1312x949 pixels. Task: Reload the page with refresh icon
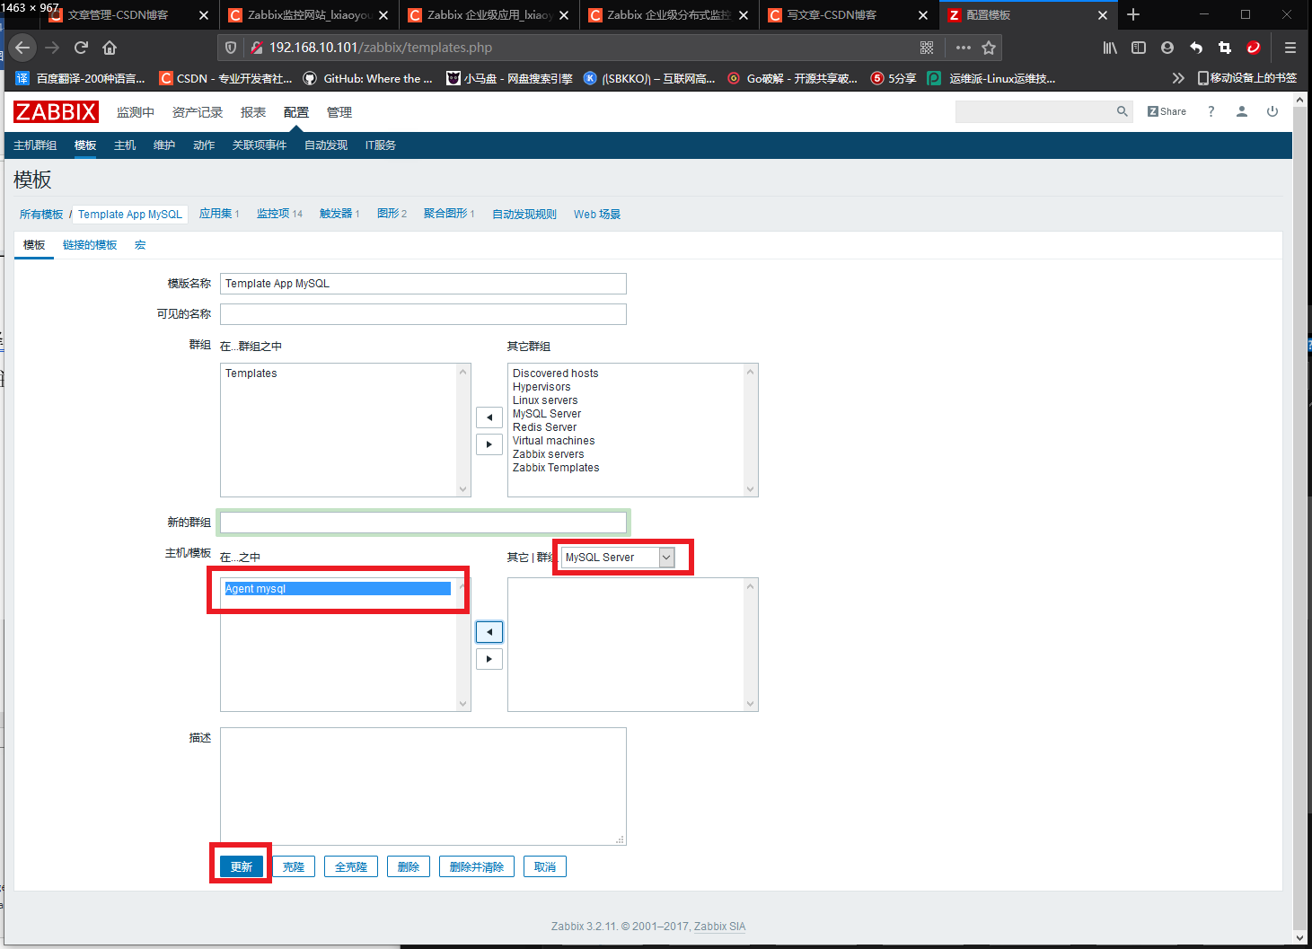81,48
